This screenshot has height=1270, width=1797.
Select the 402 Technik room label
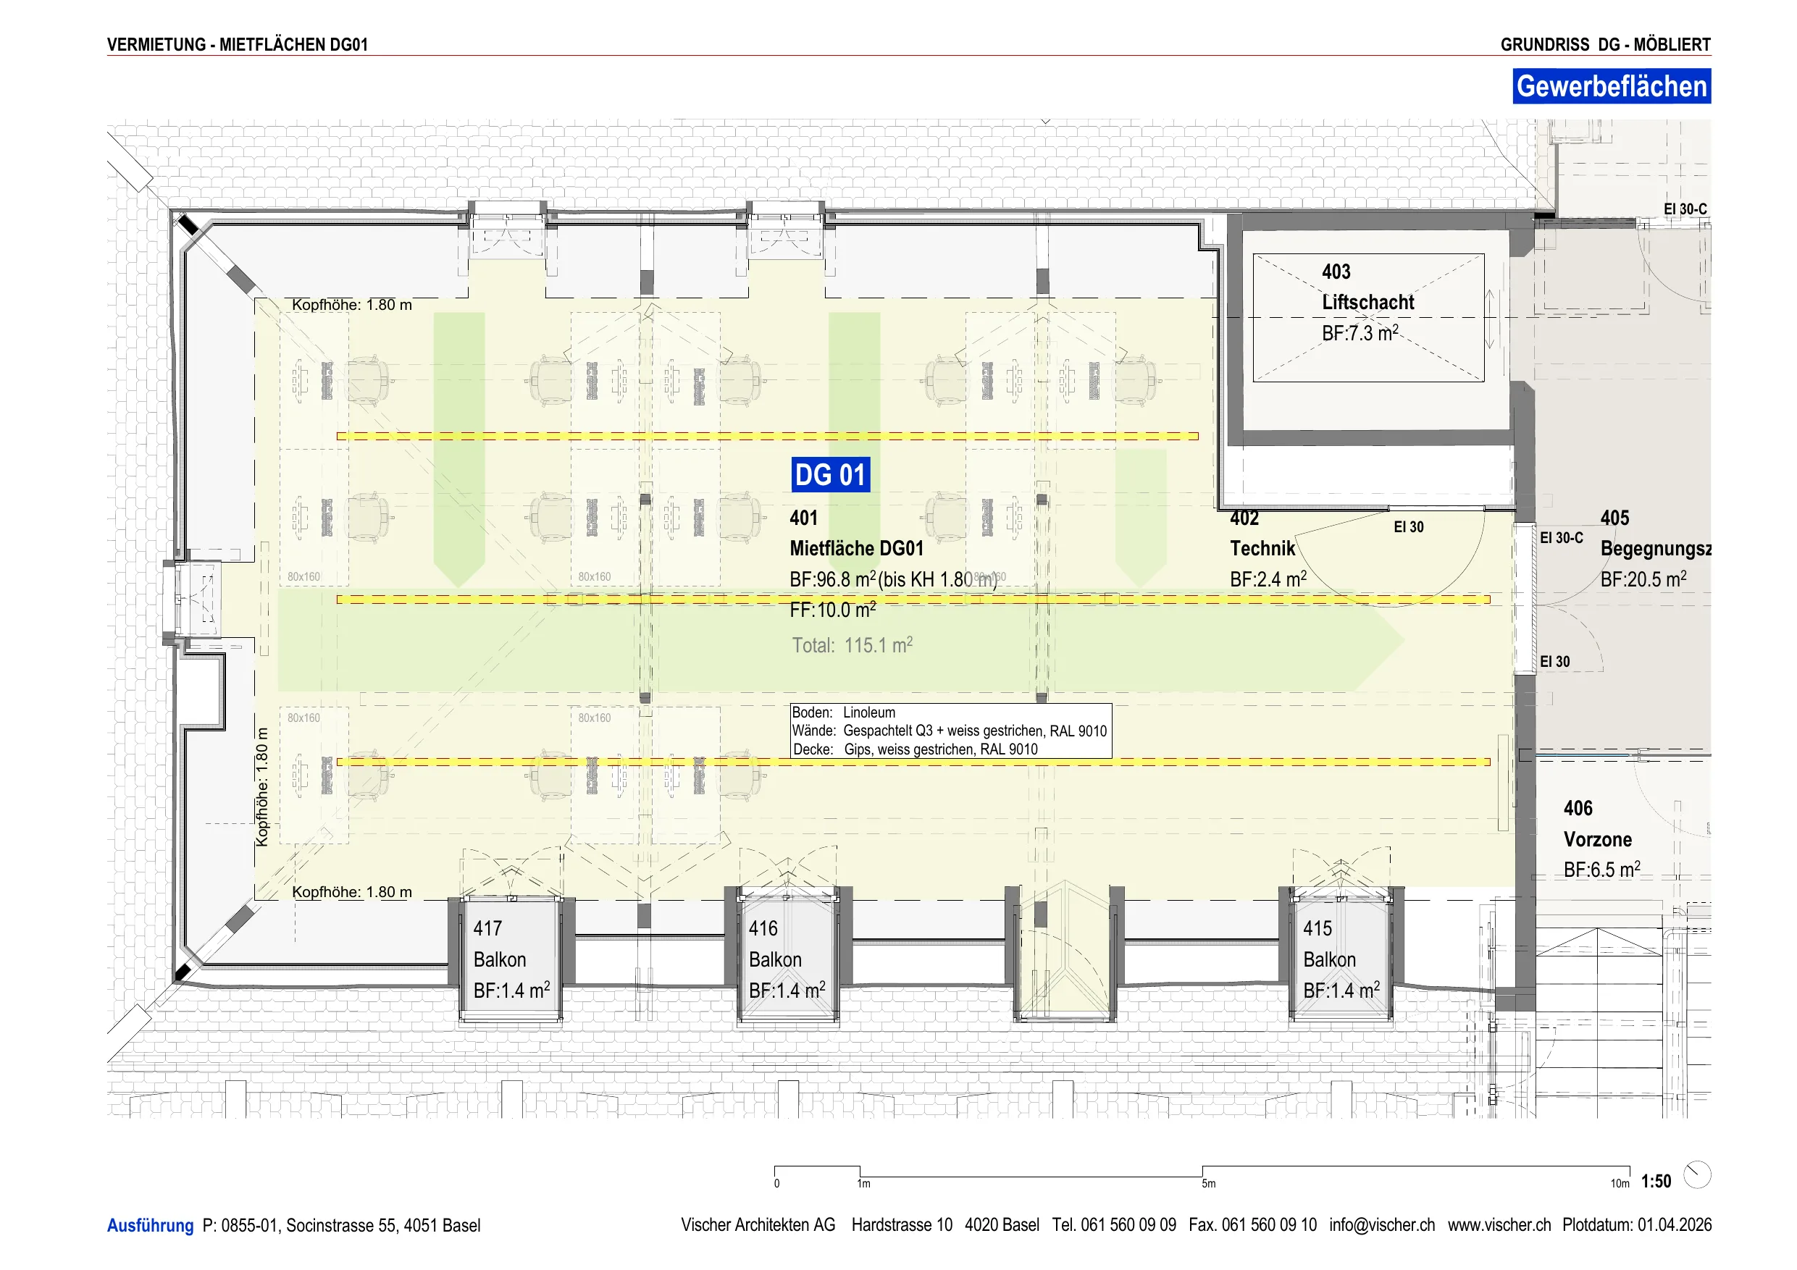click(x=1268, y=549)
